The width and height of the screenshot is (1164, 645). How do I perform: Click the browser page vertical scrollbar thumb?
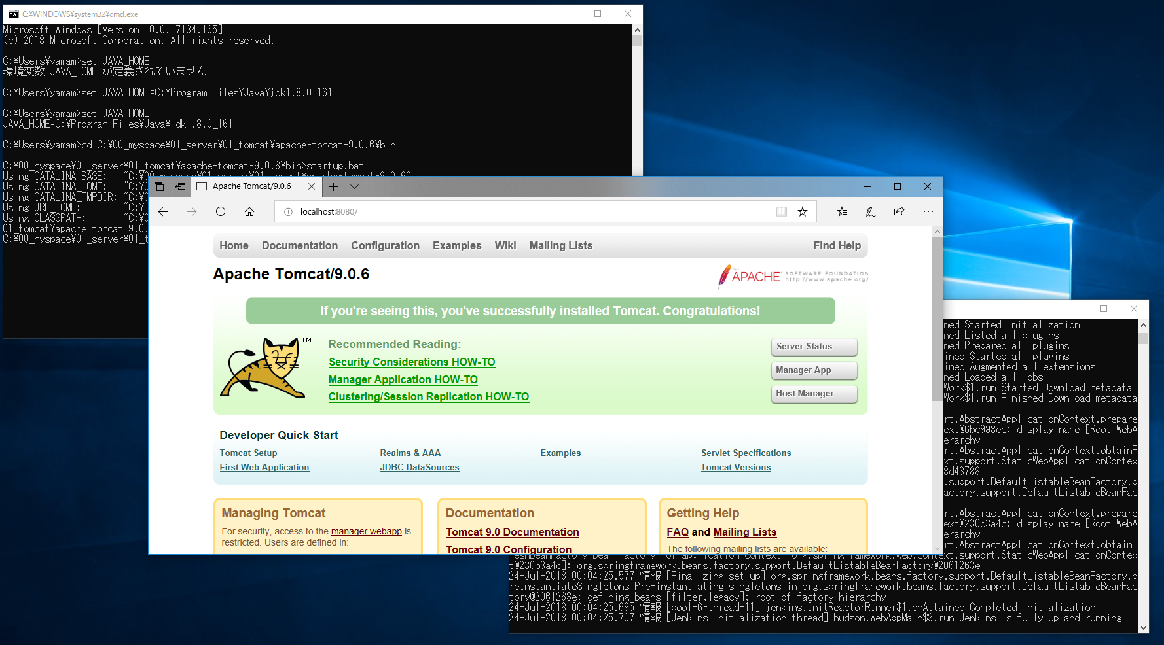(937, 319)
